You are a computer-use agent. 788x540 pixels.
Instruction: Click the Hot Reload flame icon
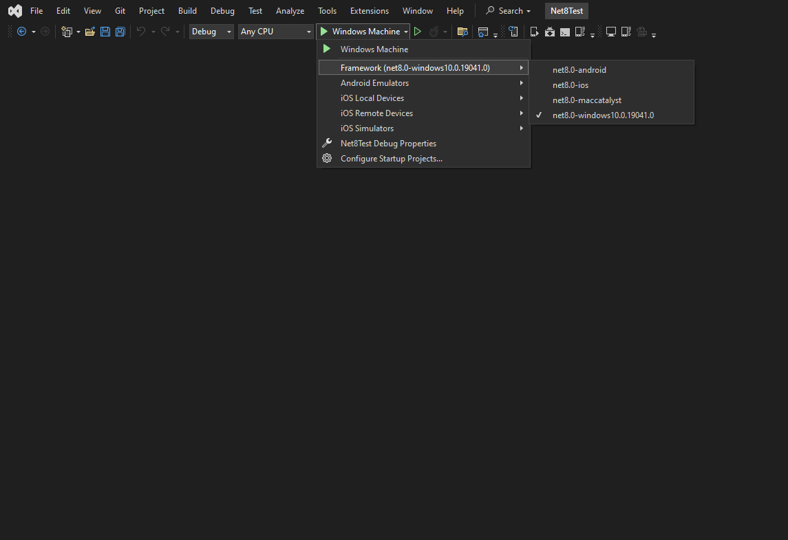point(433,32)
